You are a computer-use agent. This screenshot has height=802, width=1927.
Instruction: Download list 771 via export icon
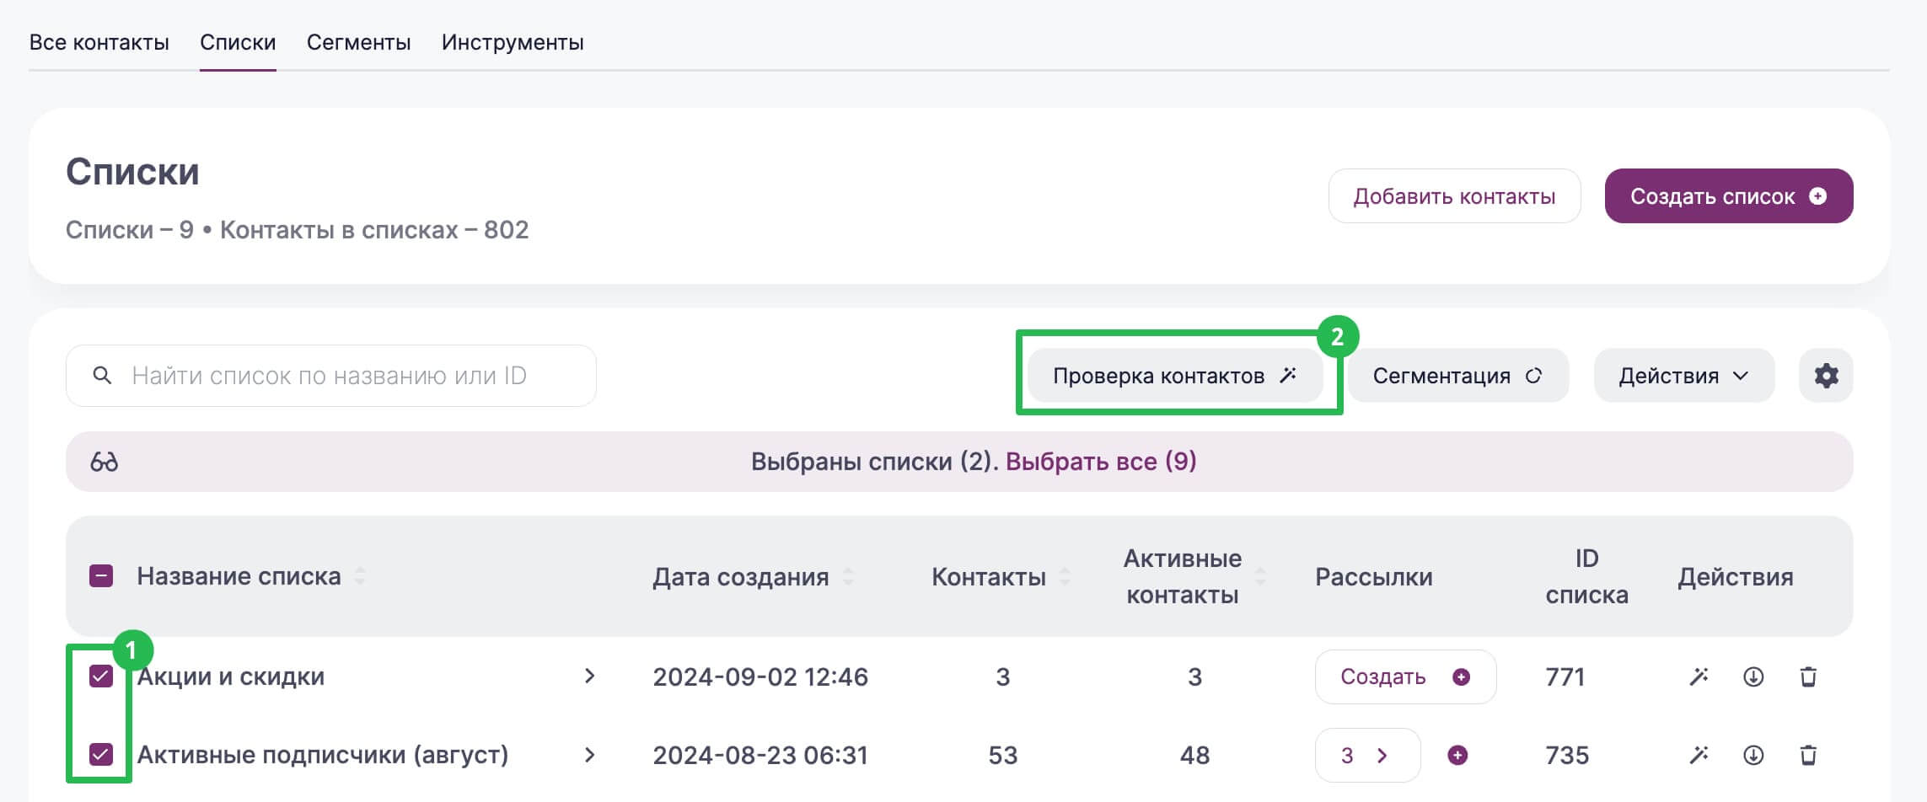[1753, 676]
